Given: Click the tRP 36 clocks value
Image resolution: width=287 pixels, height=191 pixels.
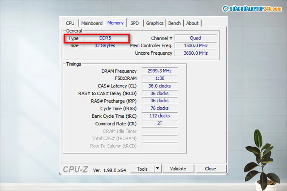Looking at the screenshot, I should point(160,101).
